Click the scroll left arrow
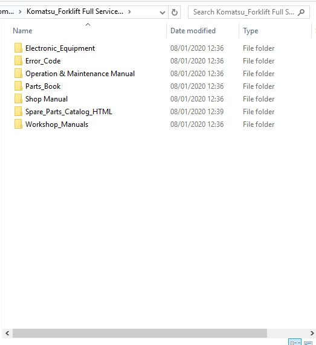The height and width of the screenshot is (345, 316). 7,333
